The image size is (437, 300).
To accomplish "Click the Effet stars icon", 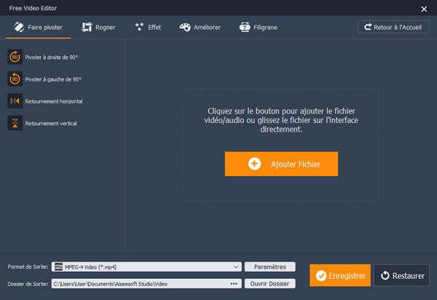I will [139, 27].
